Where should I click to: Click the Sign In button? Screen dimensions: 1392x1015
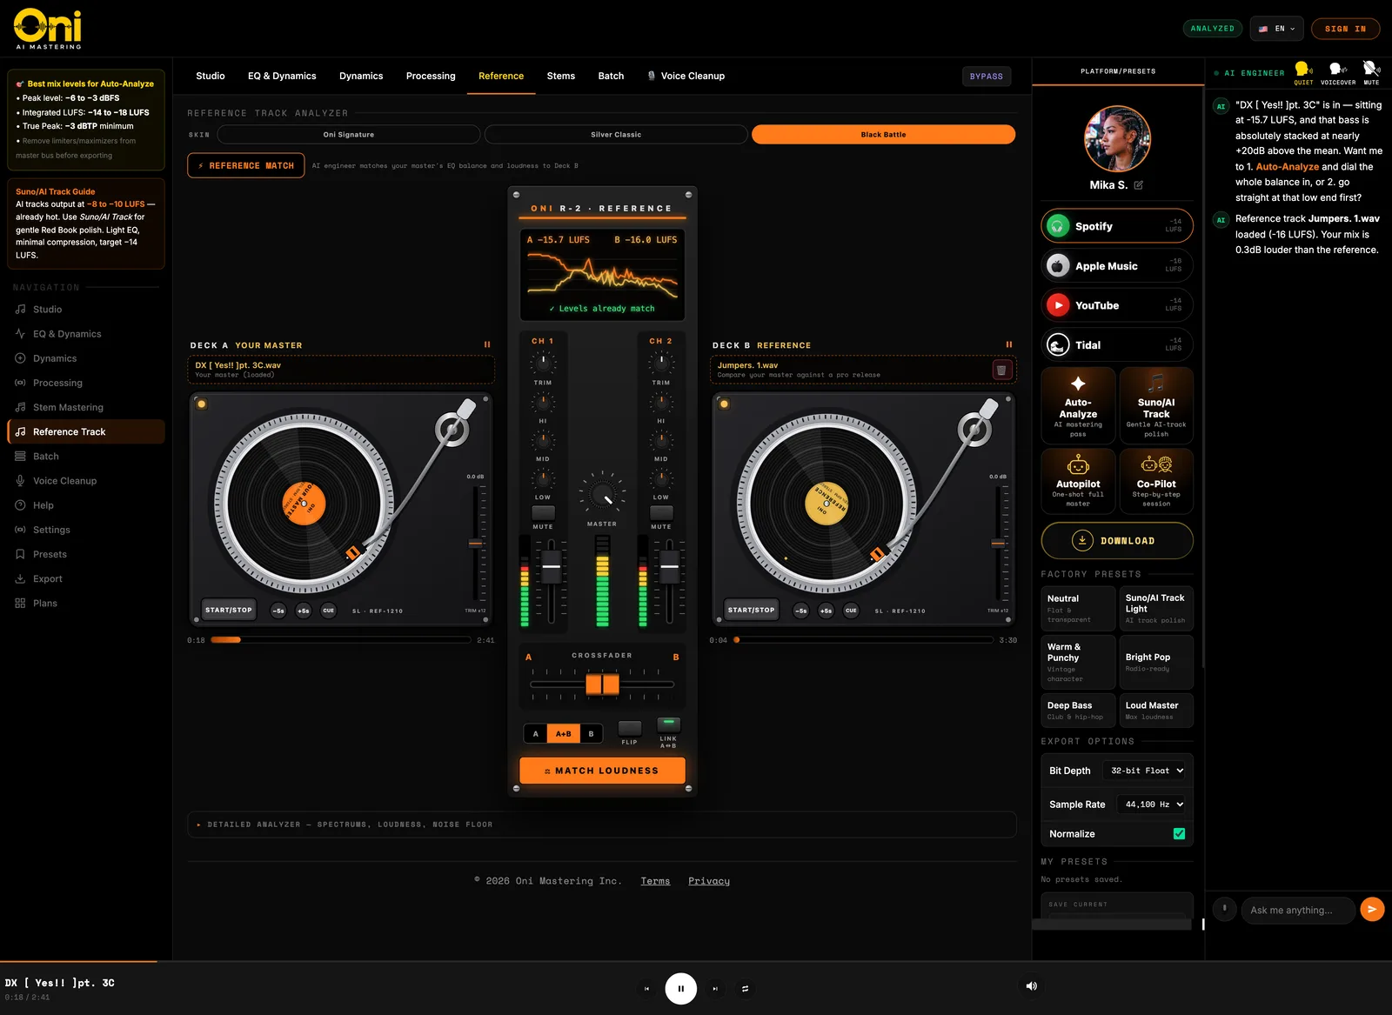(x=1345, y=29)
